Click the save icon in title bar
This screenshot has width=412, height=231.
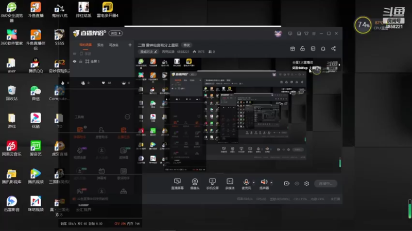coord(299,33)
